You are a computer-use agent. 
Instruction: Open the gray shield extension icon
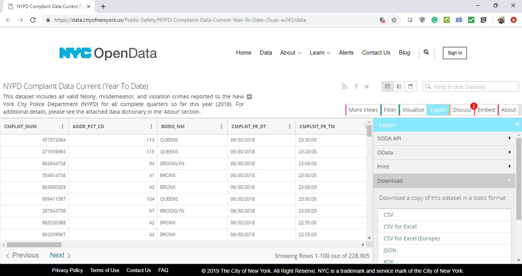click(422, 20)
